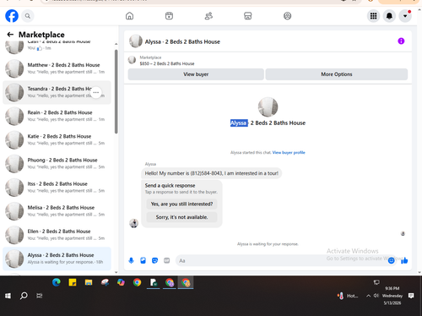Click Alyssa's phone number message
Viewport: 422px width, 316px height.
tap(211, 173)
